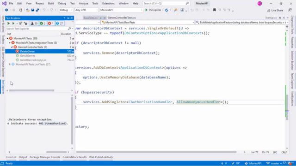Image resolution: width=296 pixels, height=166 pixels.
Task: Open the MoviesAPI.Tests.BaseTests type dropdown
Action: [148, 23]
